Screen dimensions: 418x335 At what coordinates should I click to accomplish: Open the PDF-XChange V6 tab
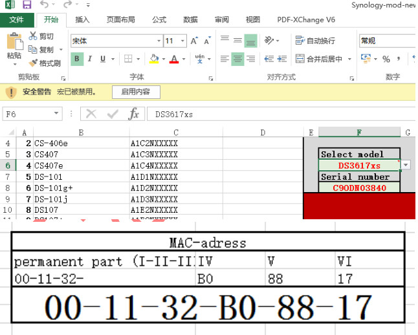click(306, 19)
